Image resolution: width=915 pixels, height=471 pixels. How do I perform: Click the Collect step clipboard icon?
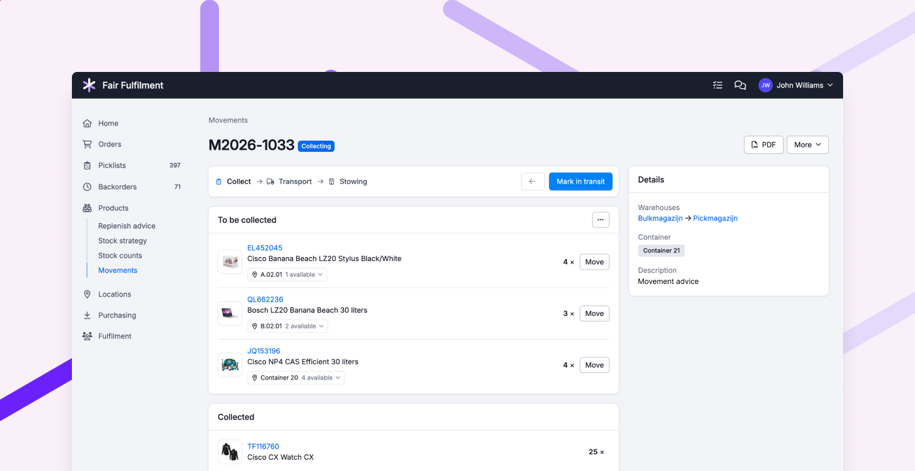[219, 182]
